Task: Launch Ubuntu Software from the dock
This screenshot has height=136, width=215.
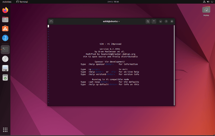Action: tap(5, 29)
